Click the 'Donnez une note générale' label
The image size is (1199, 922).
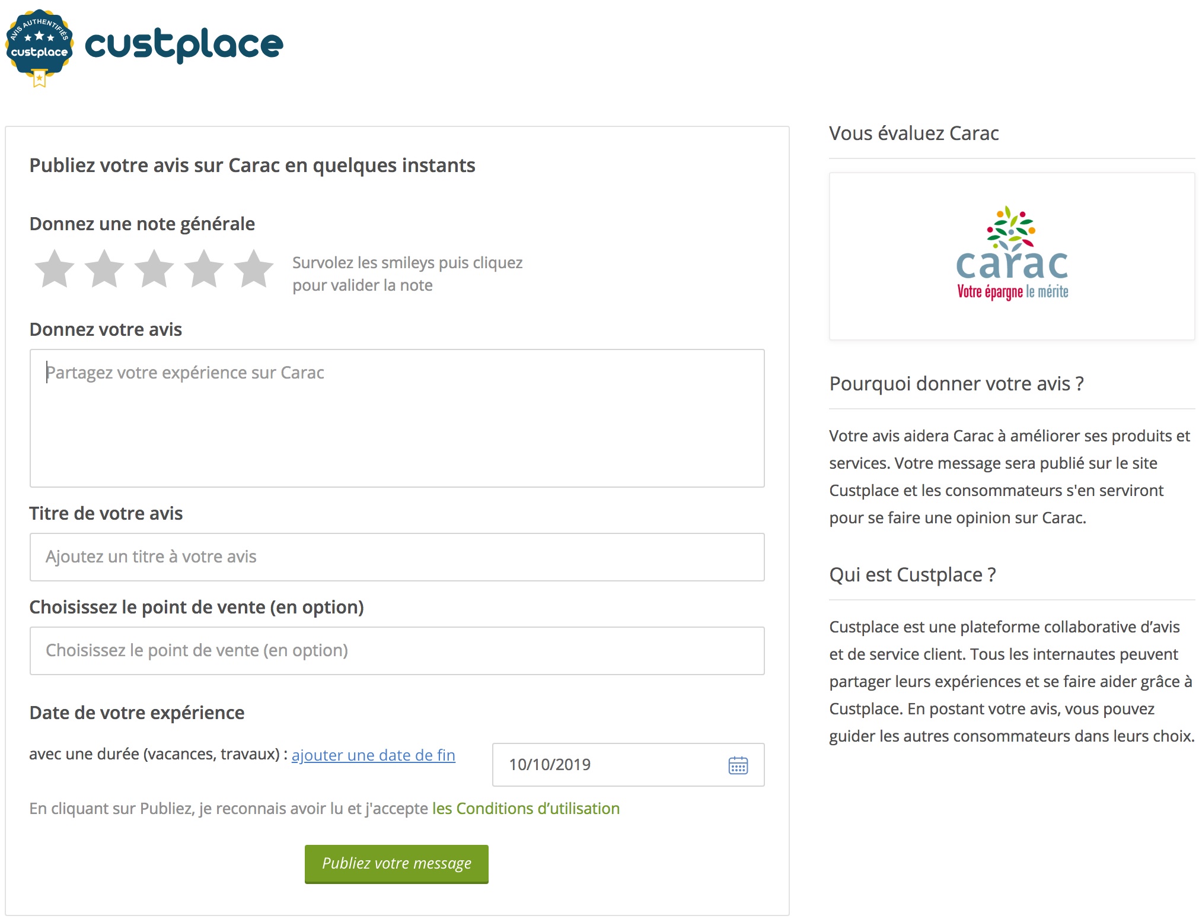pyautogui.click(x=142, y=224)
